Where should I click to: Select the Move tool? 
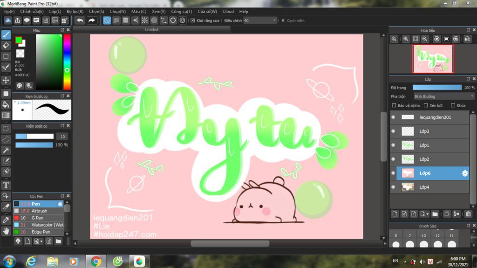(x=6, y=80)
